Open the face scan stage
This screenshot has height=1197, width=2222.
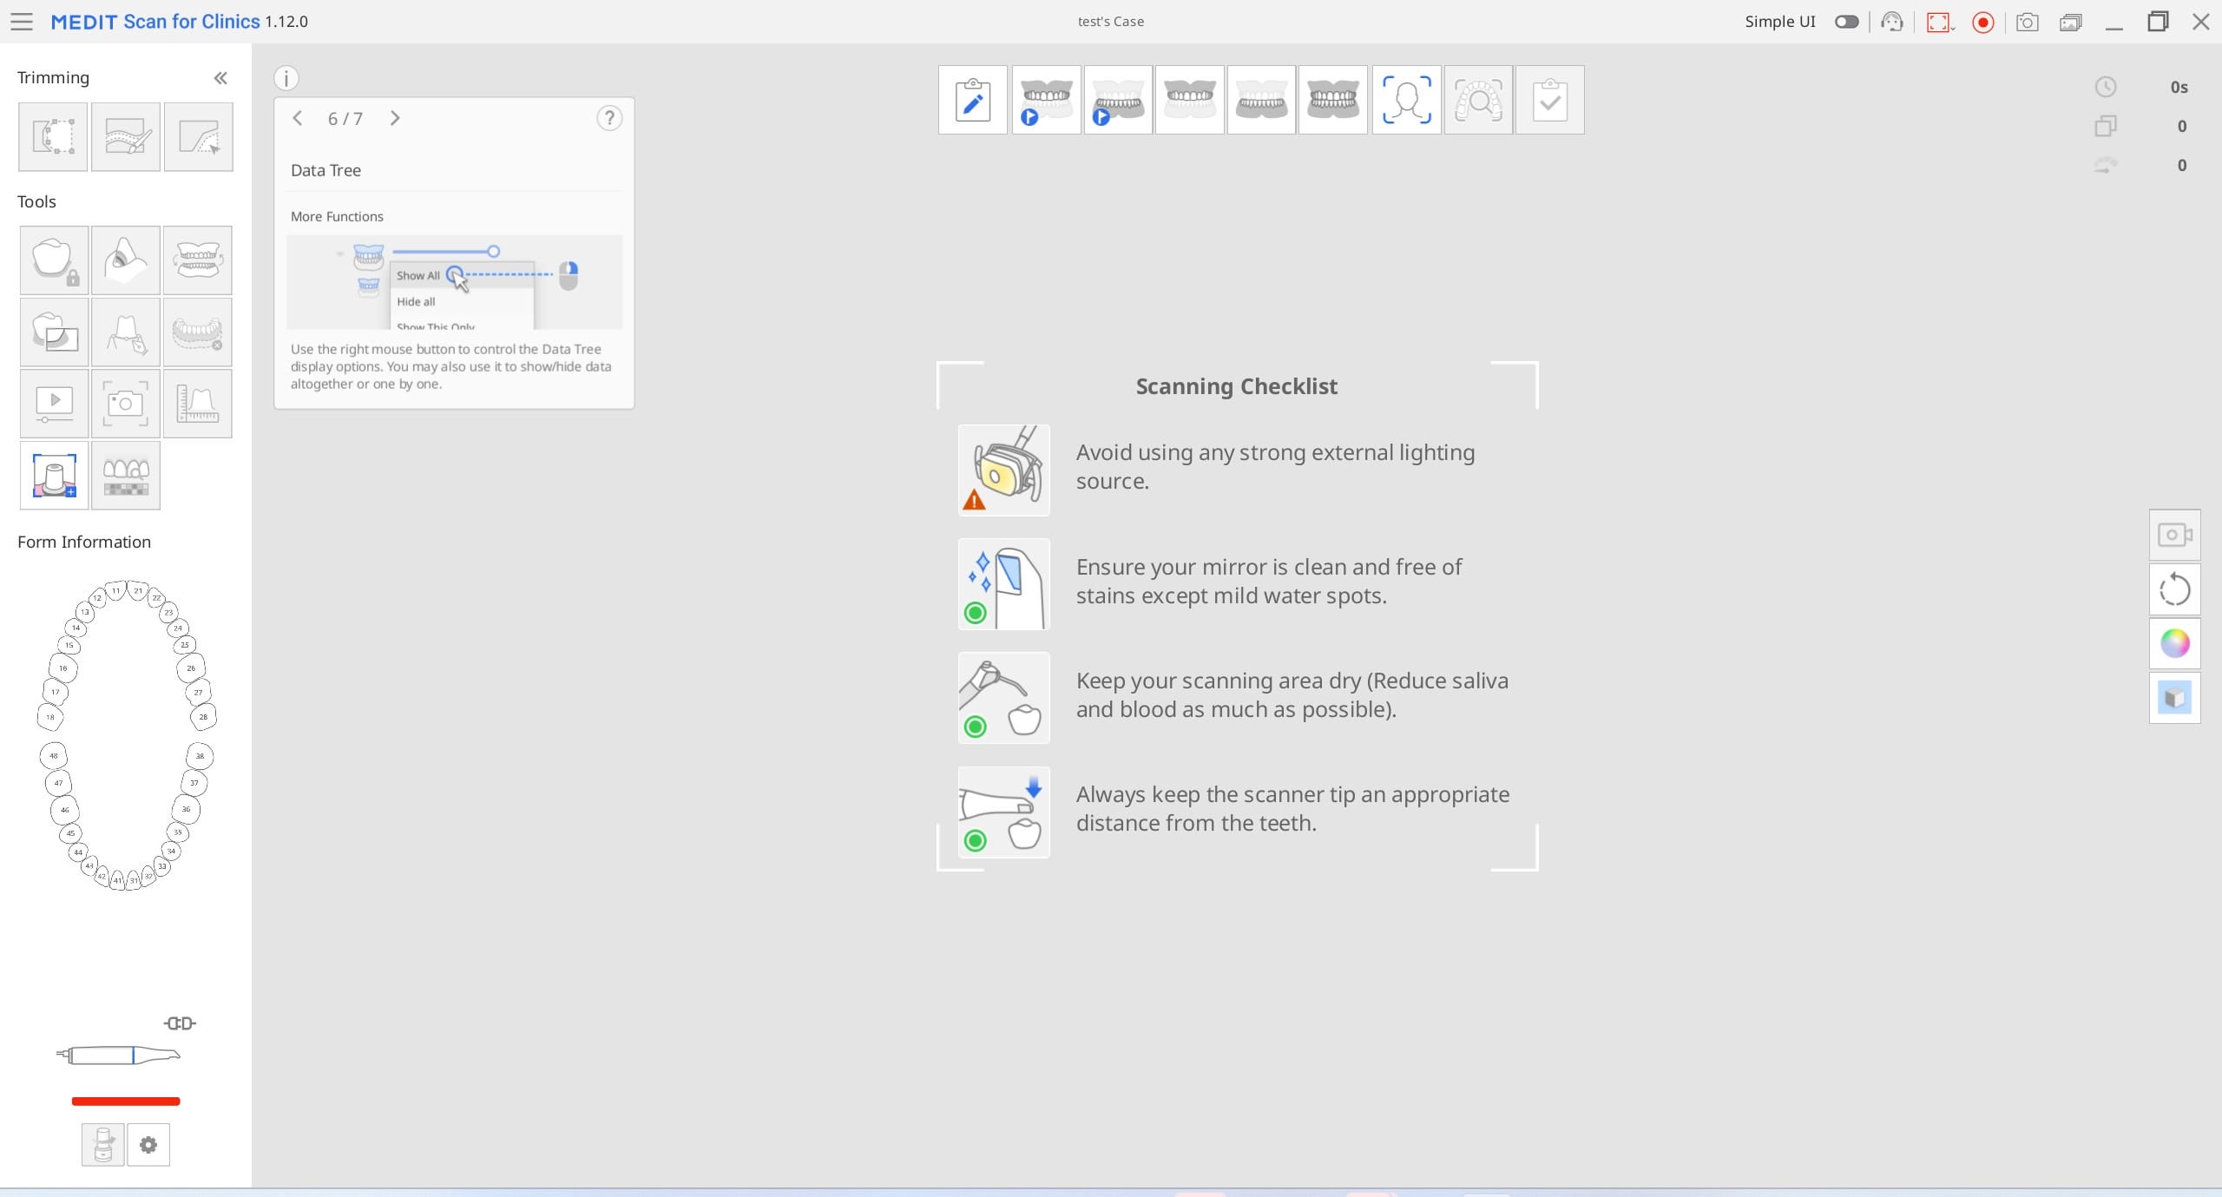(1406, 100)
